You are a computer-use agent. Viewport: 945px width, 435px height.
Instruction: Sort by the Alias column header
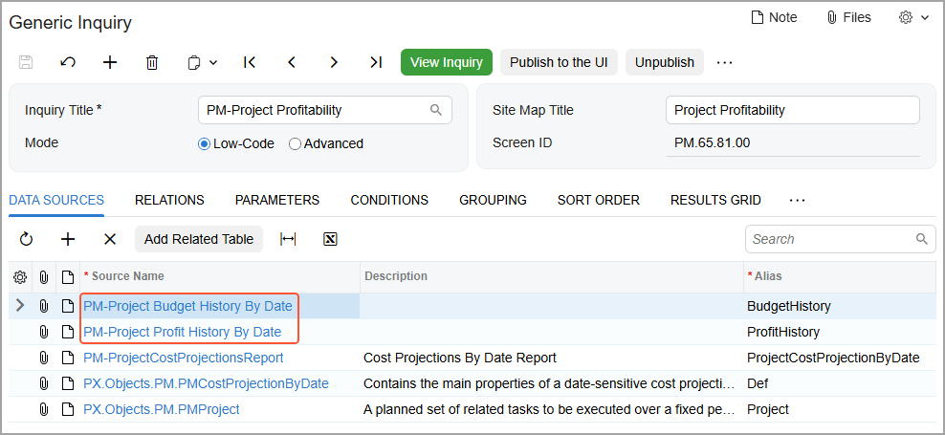839,276
